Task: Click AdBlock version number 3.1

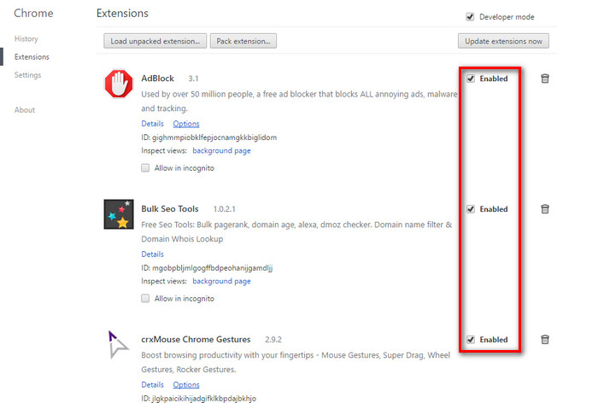Action: tap(193, 79)
